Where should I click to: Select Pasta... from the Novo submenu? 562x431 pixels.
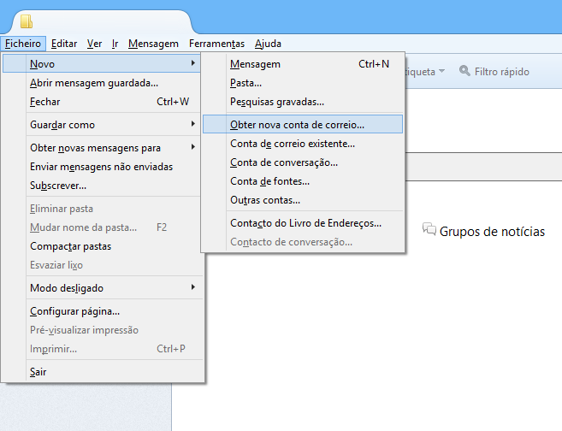246,83
